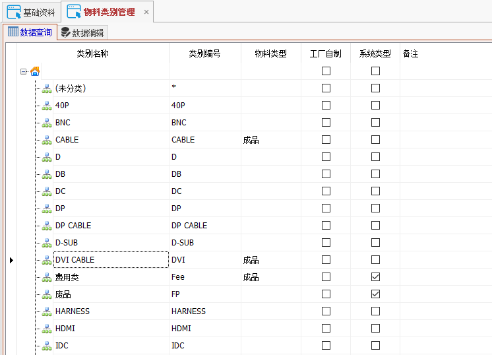The width and height of the screenshot is (492, 355).
Task: Open the 数据编辑 sub-tab
Action: pos(83,32)
